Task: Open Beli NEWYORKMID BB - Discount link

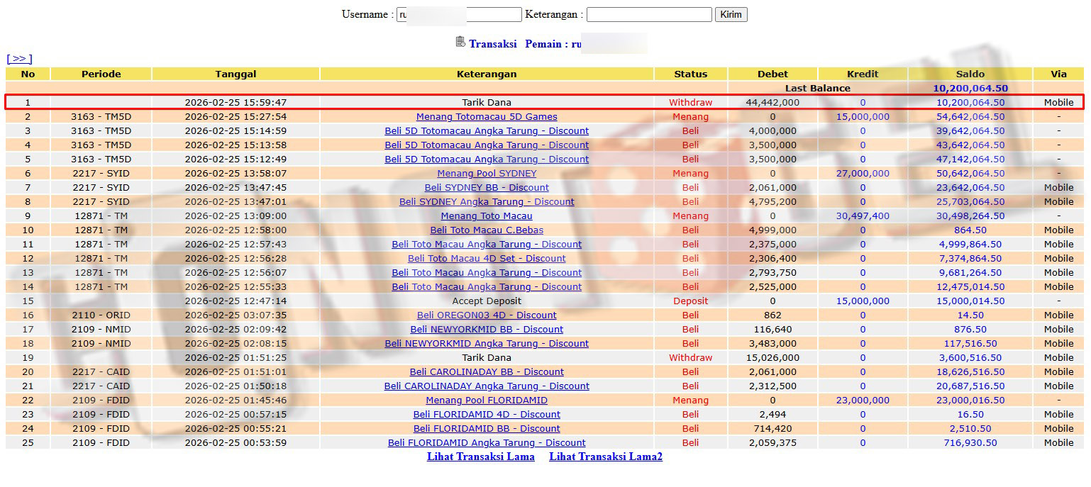Action: point(486,330)
